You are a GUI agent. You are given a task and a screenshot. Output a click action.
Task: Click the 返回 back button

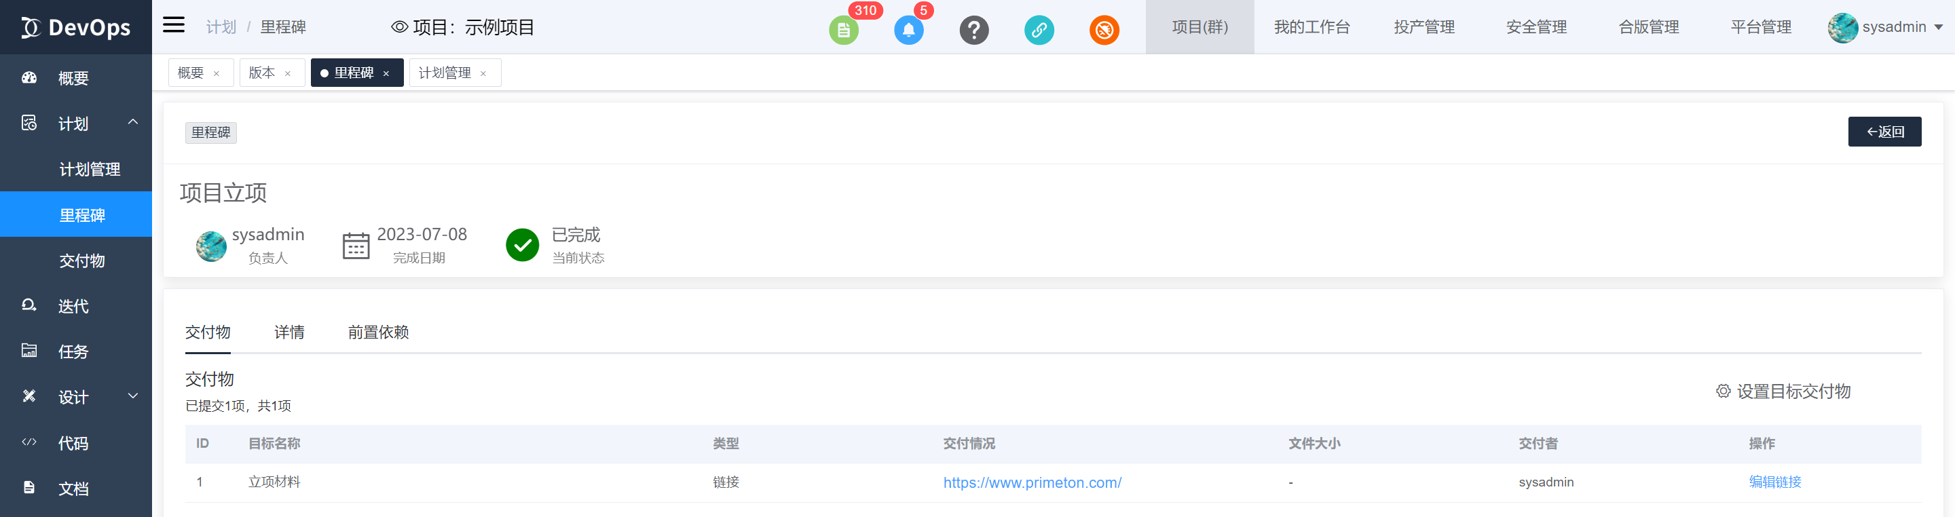[x=1884, y=132]
